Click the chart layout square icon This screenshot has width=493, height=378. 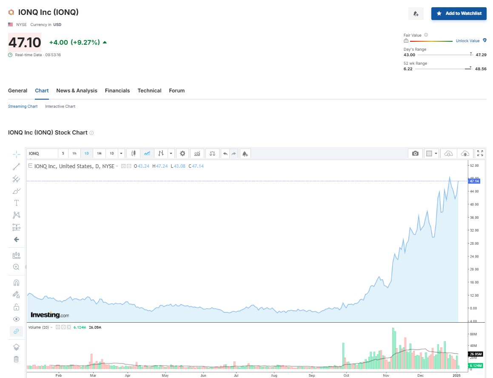pyautogui.click(x=429, y=153)
